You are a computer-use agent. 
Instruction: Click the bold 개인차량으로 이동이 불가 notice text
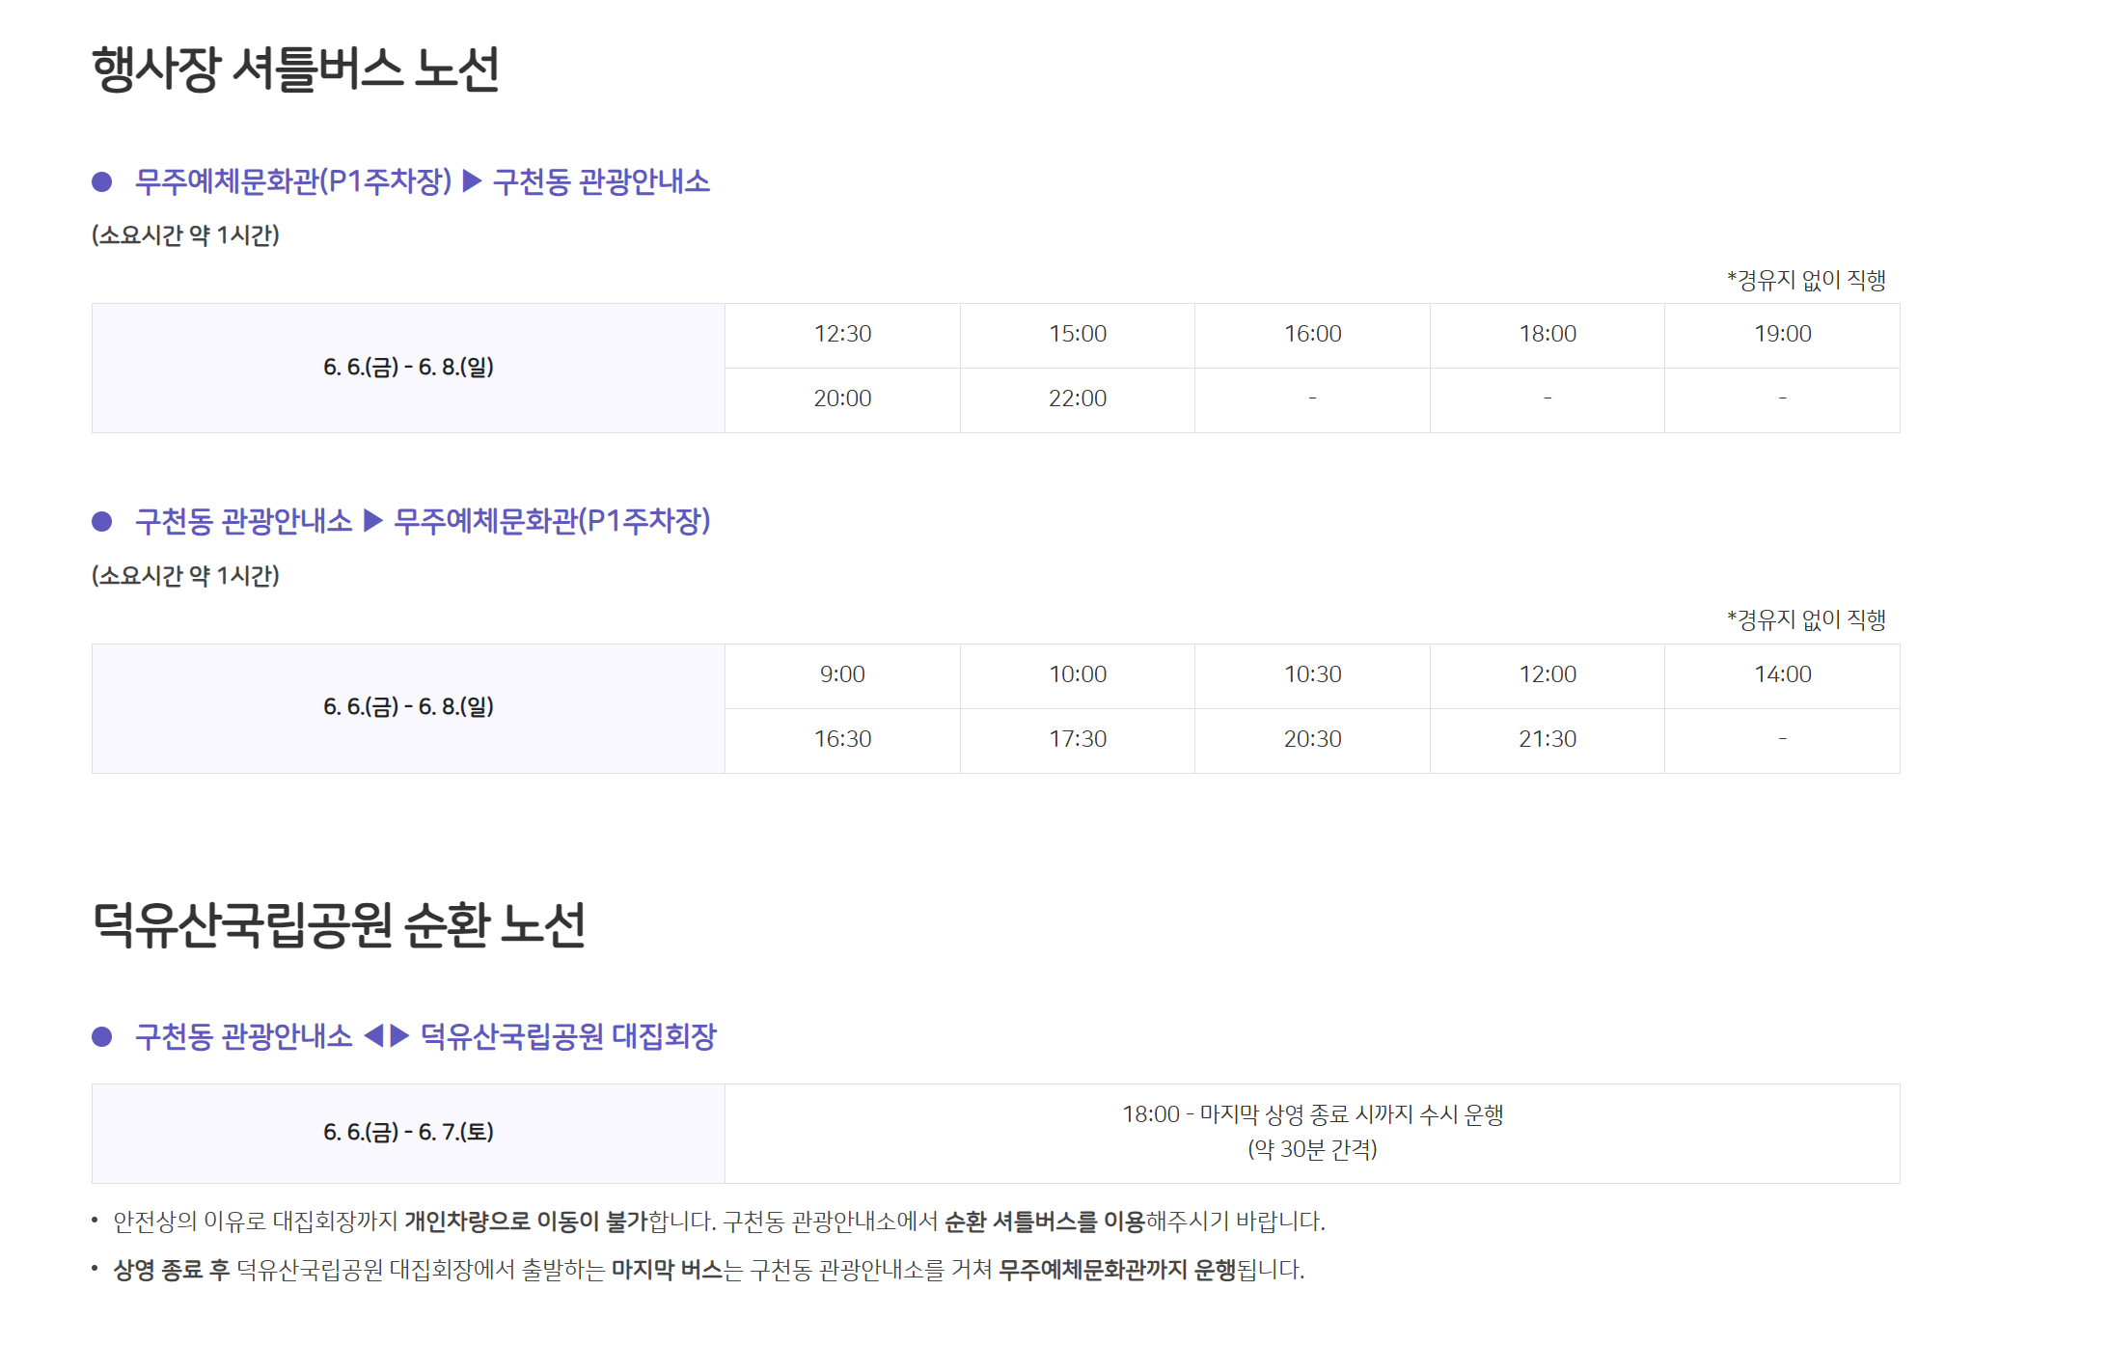[526, 1221]
